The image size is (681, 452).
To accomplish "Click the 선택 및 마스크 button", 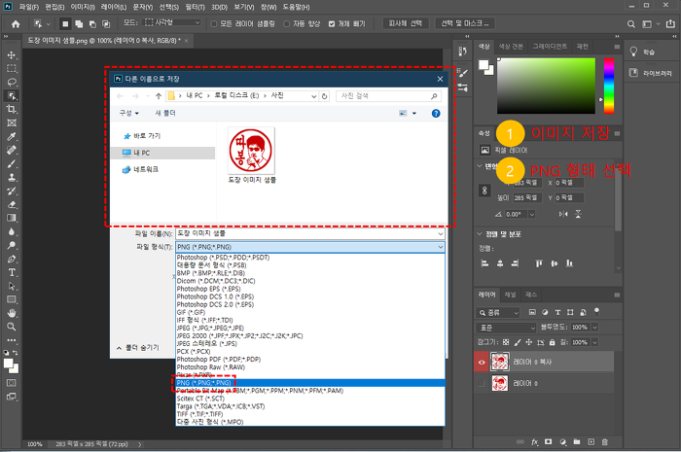I will click(465, 23).
